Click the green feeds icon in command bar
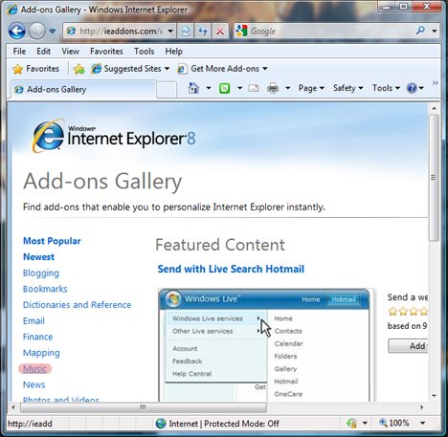 tap(225, 88)
